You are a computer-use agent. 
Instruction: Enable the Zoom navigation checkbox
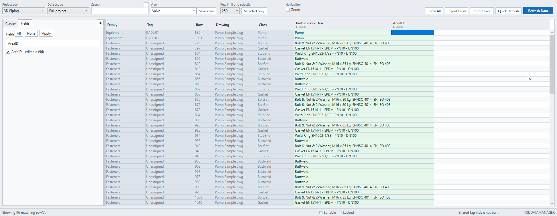click(x=288, y=10)
